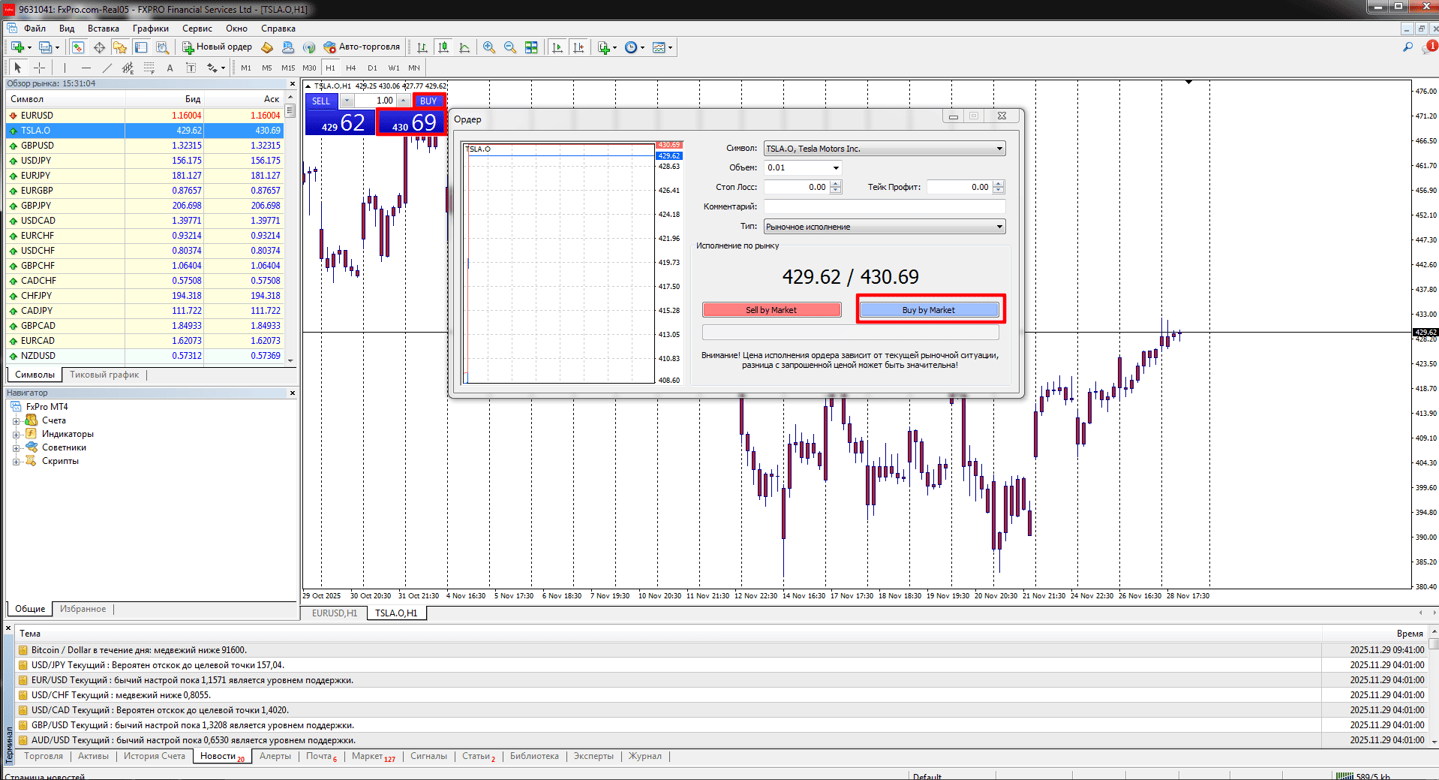
Task: Switch timeframe to W1
Action: pos(394,68)
